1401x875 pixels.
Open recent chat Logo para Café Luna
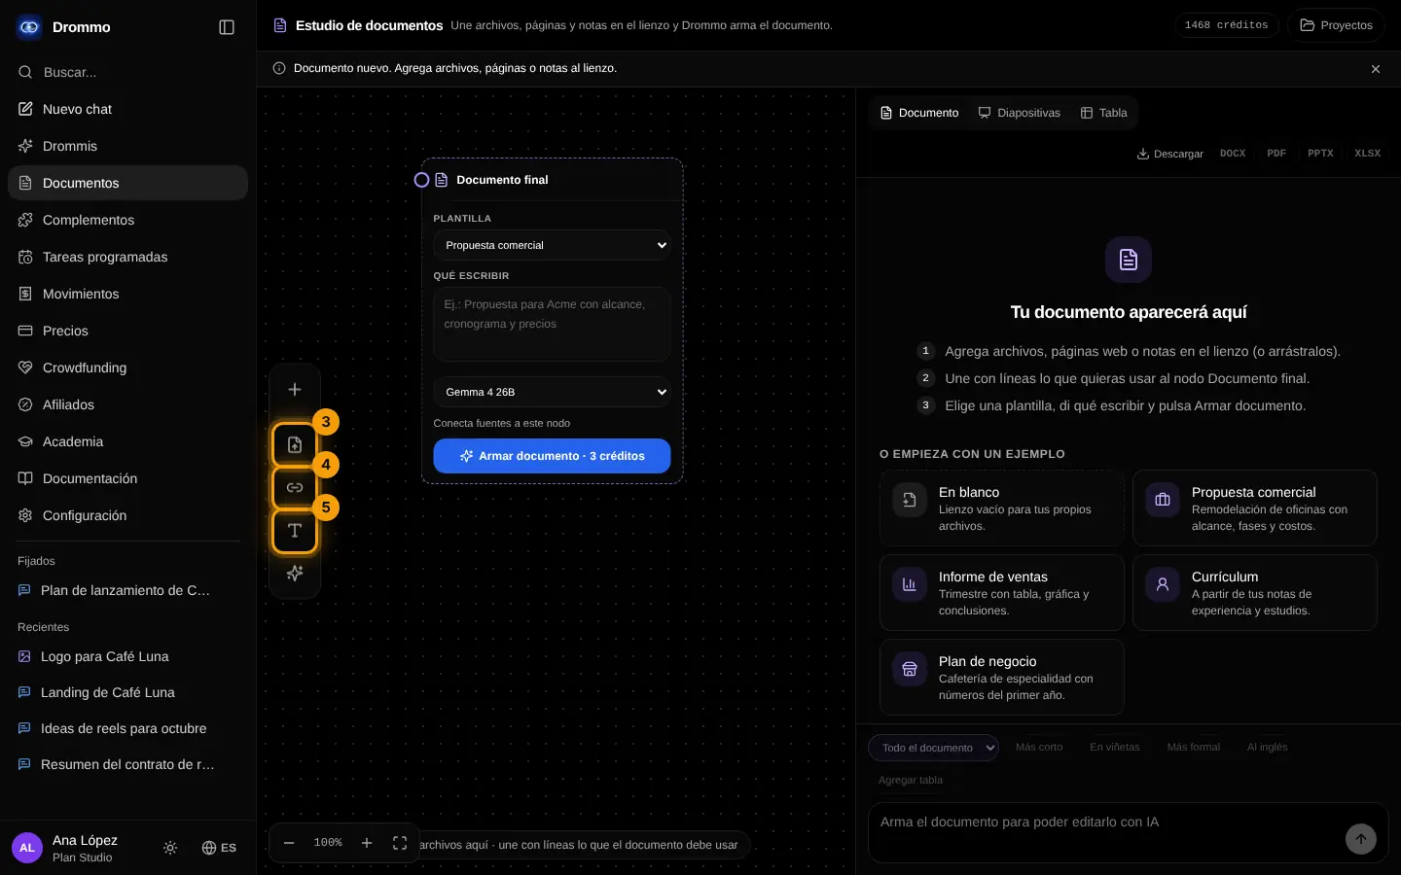pos(127,656)
